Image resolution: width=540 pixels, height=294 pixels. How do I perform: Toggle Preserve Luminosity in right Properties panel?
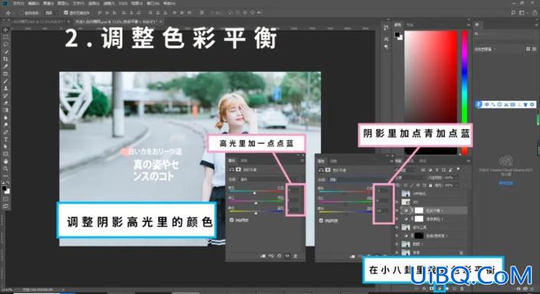(321, 220)
